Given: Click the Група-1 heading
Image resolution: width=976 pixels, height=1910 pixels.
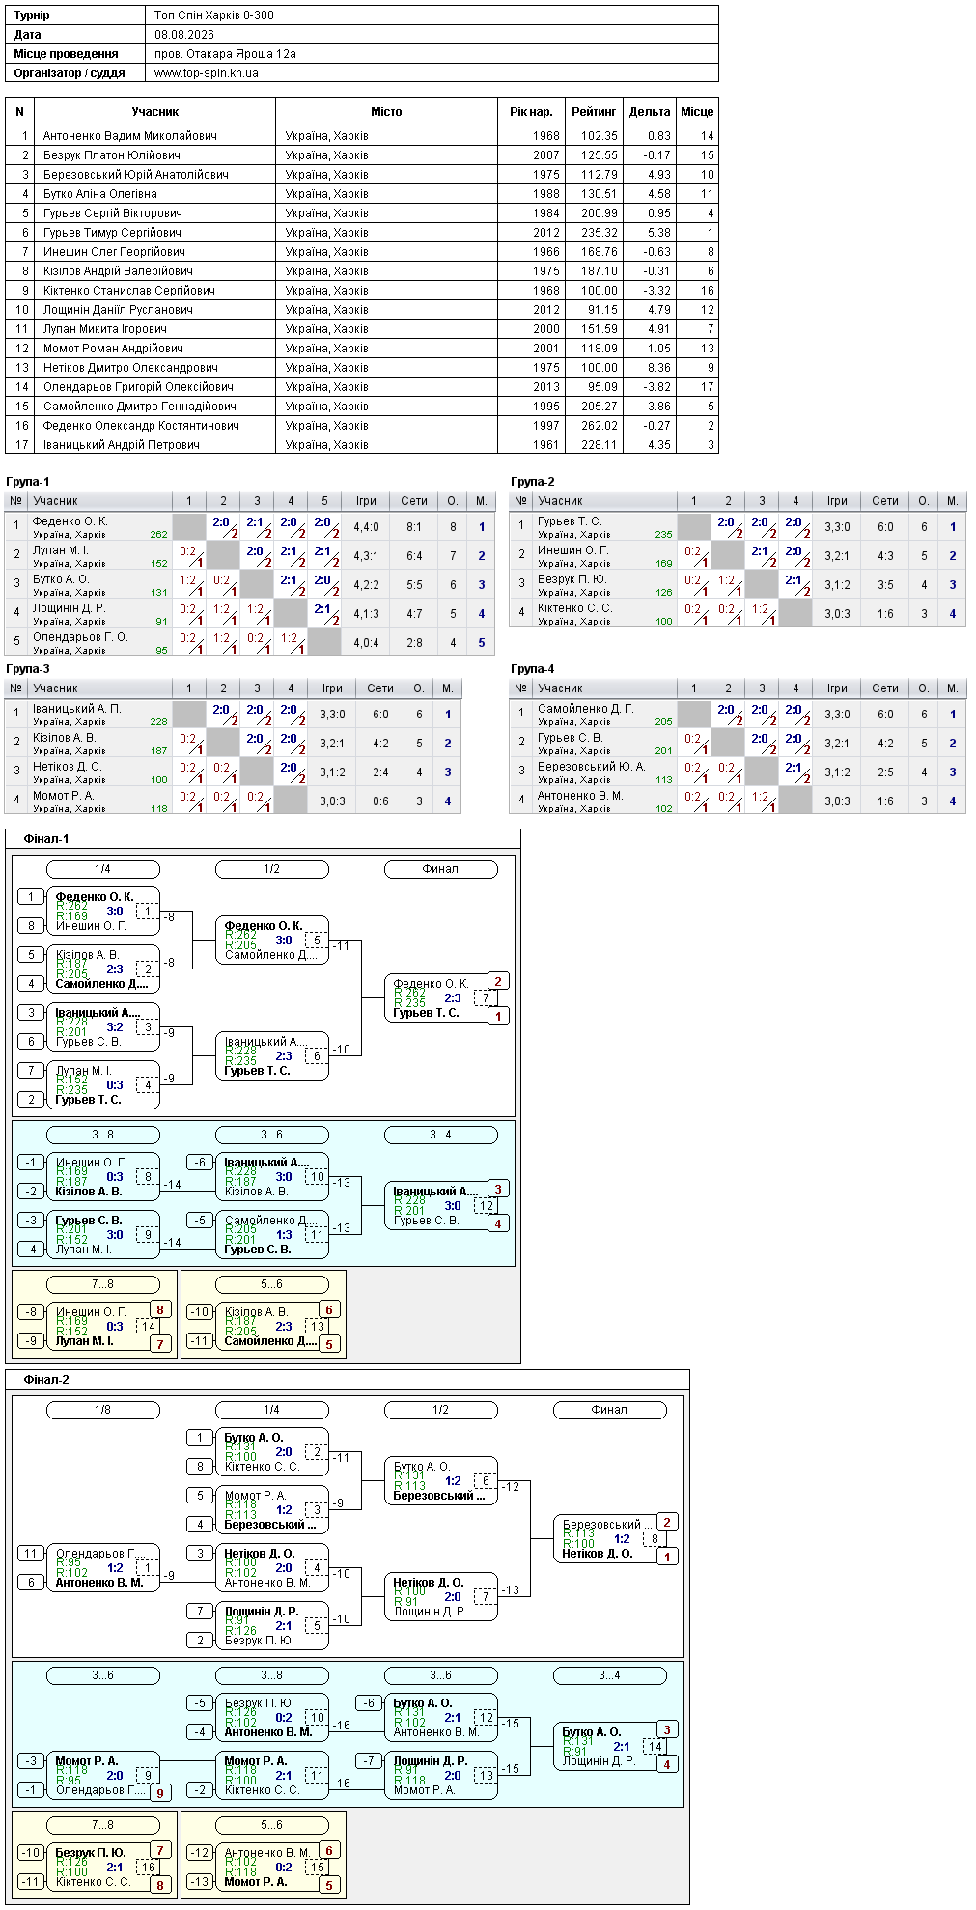Looking at the screenshot, I should tap(27, 482).
